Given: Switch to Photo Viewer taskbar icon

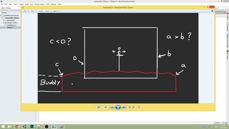Looking at the screenshot, I should 54,126.
